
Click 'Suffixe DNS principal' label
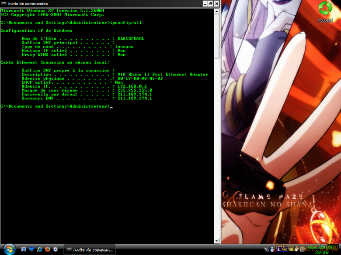click(x=49, y=43)
